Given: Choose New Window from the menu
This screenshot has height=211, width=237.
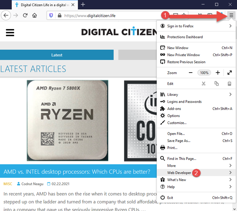Looking at the screenshot, I should click(x=196, y=48).
